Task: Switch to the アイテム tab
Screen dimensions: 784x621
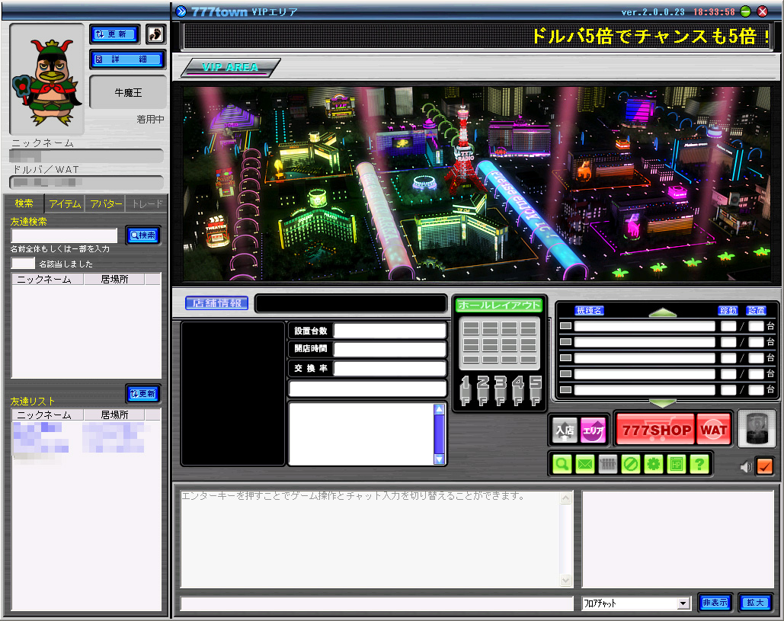Action: [x=64, y=203]
